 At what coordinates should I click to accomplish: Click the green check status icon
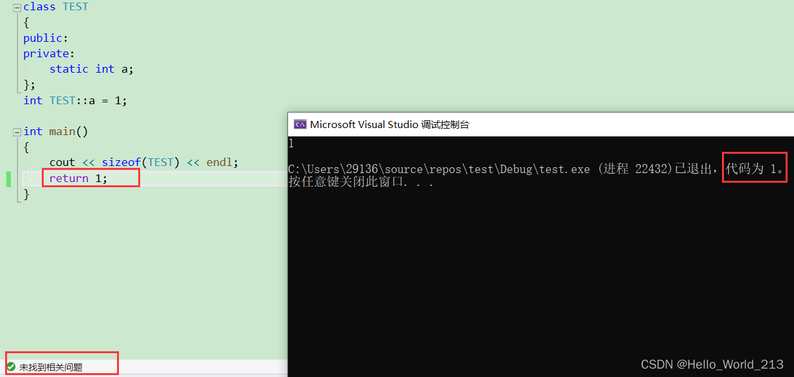pos(11,367)
